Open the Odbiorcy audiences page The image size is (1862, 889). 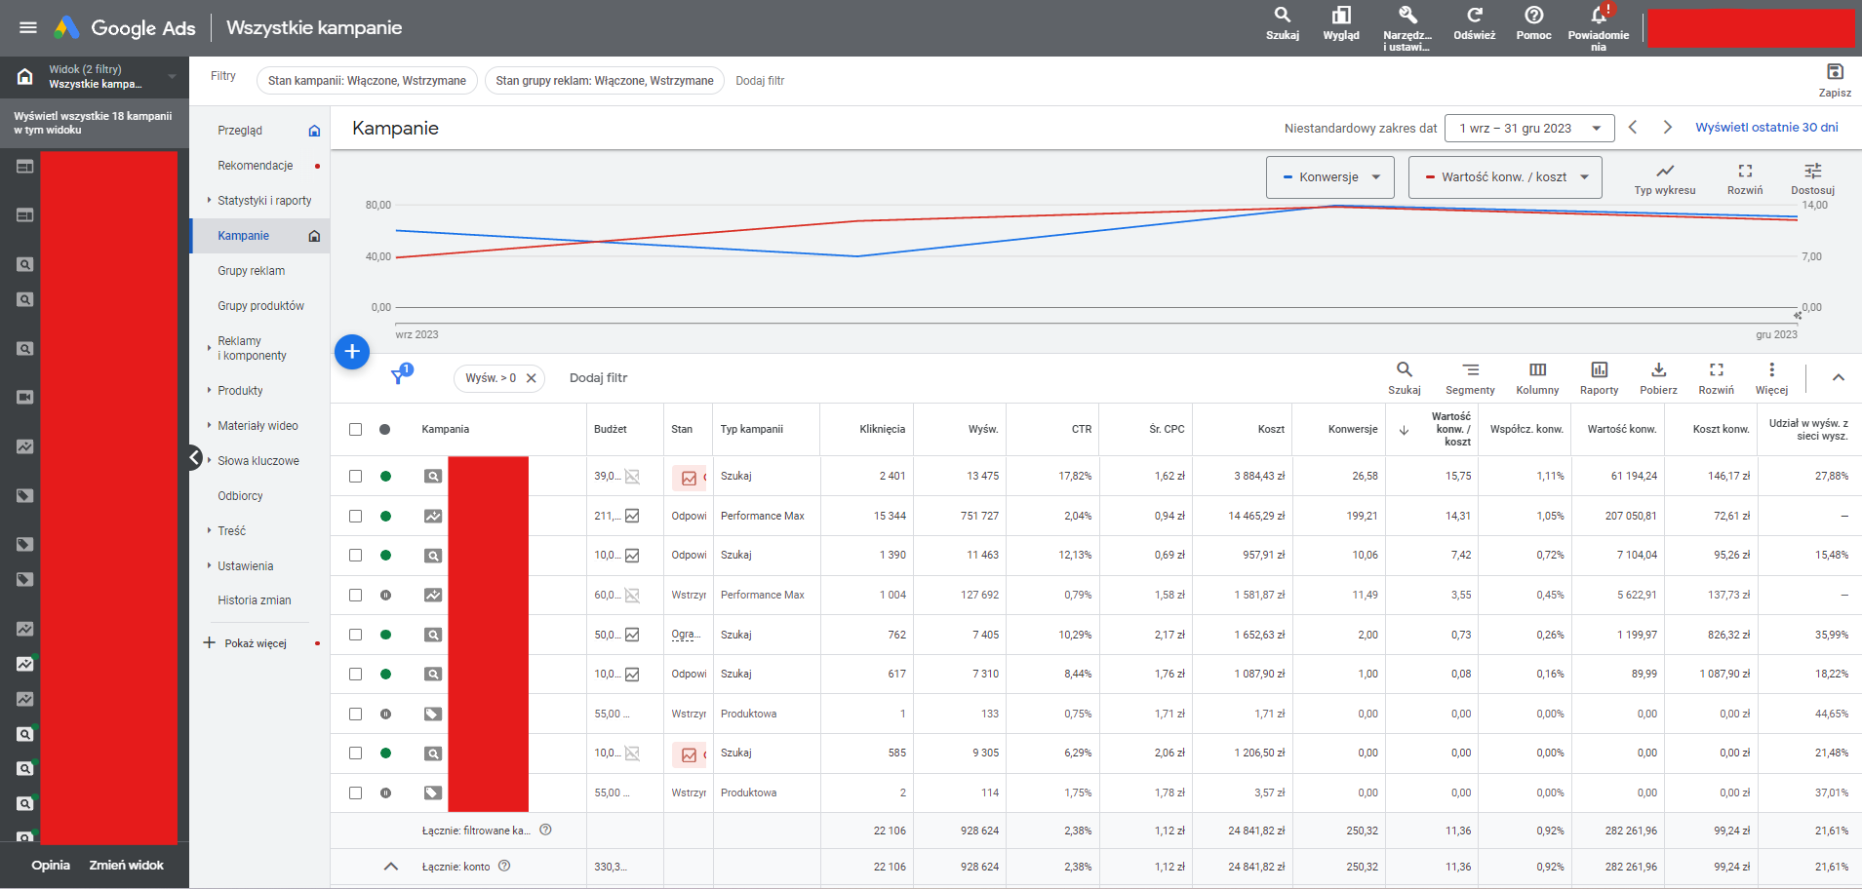[x=240, y=496]
